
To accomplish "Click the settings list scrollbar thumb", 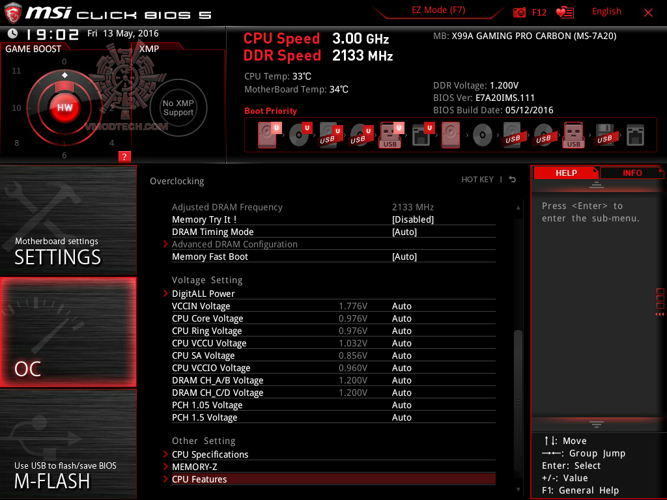I will point(518,400).
